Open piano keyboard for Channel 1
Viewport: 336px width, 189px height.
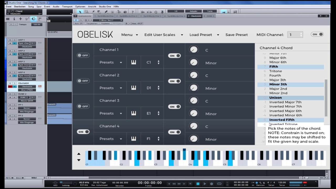click(x=134, y=62)
